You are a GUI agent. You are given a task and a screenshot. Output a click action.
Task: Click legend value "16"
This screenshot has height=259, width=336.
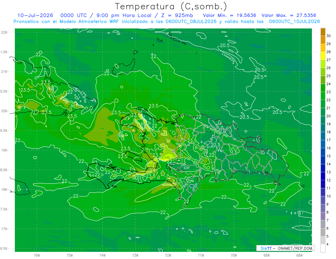click(329, 148)
